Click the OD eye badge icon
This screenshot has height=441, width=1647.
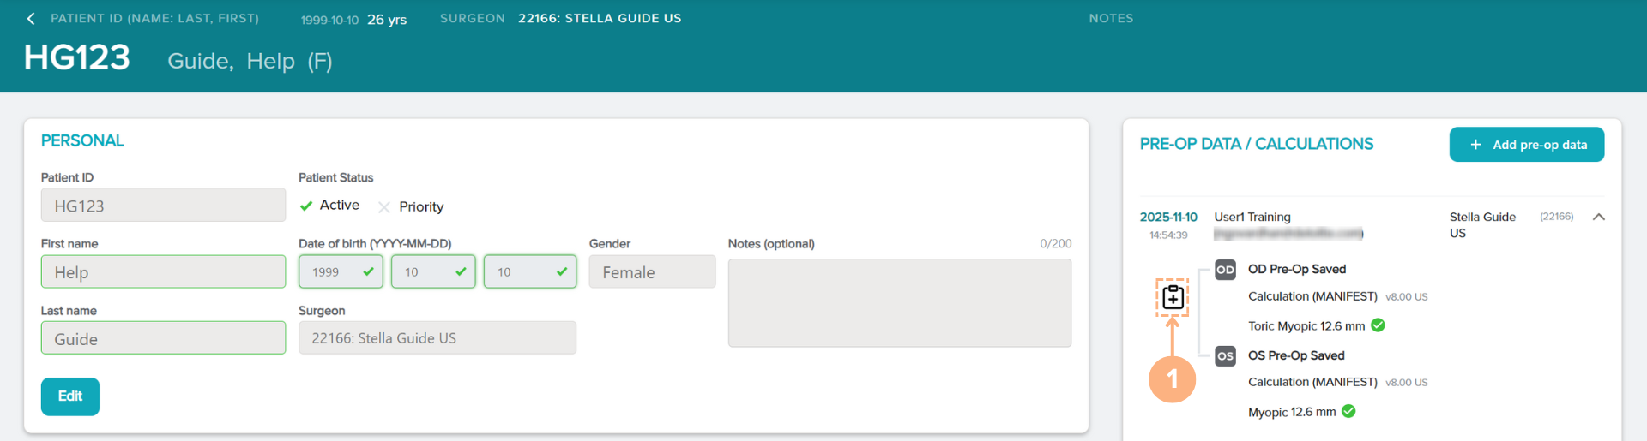coord(1225,270)
